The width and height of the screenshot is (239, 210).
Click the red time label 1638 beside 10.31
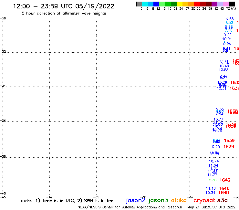234,89
